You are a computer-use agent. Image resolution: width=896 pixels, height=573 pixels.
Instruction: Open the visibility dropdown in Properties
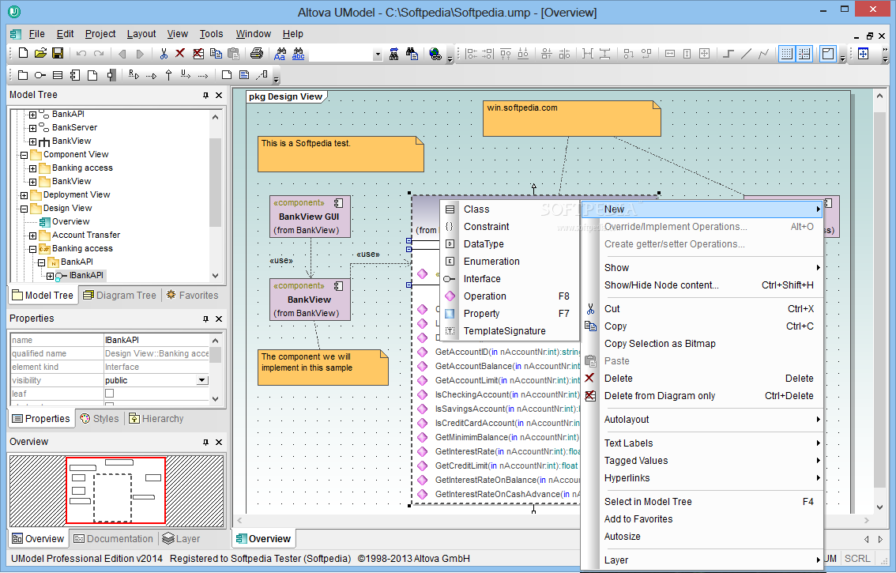pyautogui.click(x=201, y=380)
